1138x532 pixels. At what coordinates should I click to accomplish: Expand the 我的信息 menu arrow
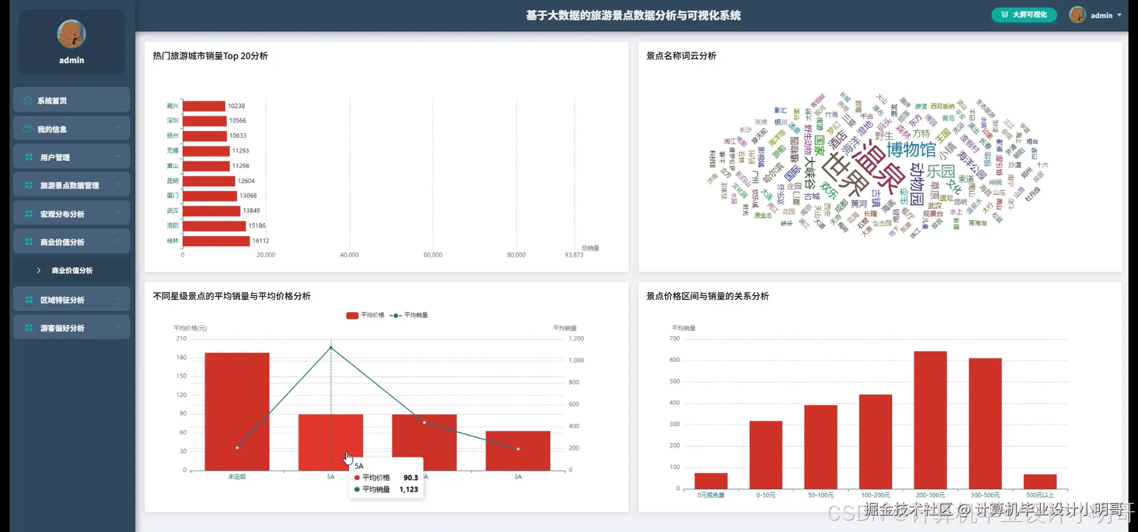pyautogui.click(x=117, y=128)
